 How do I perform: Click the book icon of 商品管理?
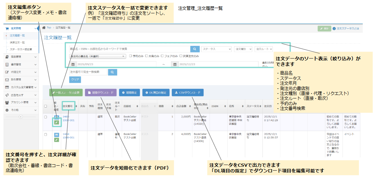pos(7,57)
